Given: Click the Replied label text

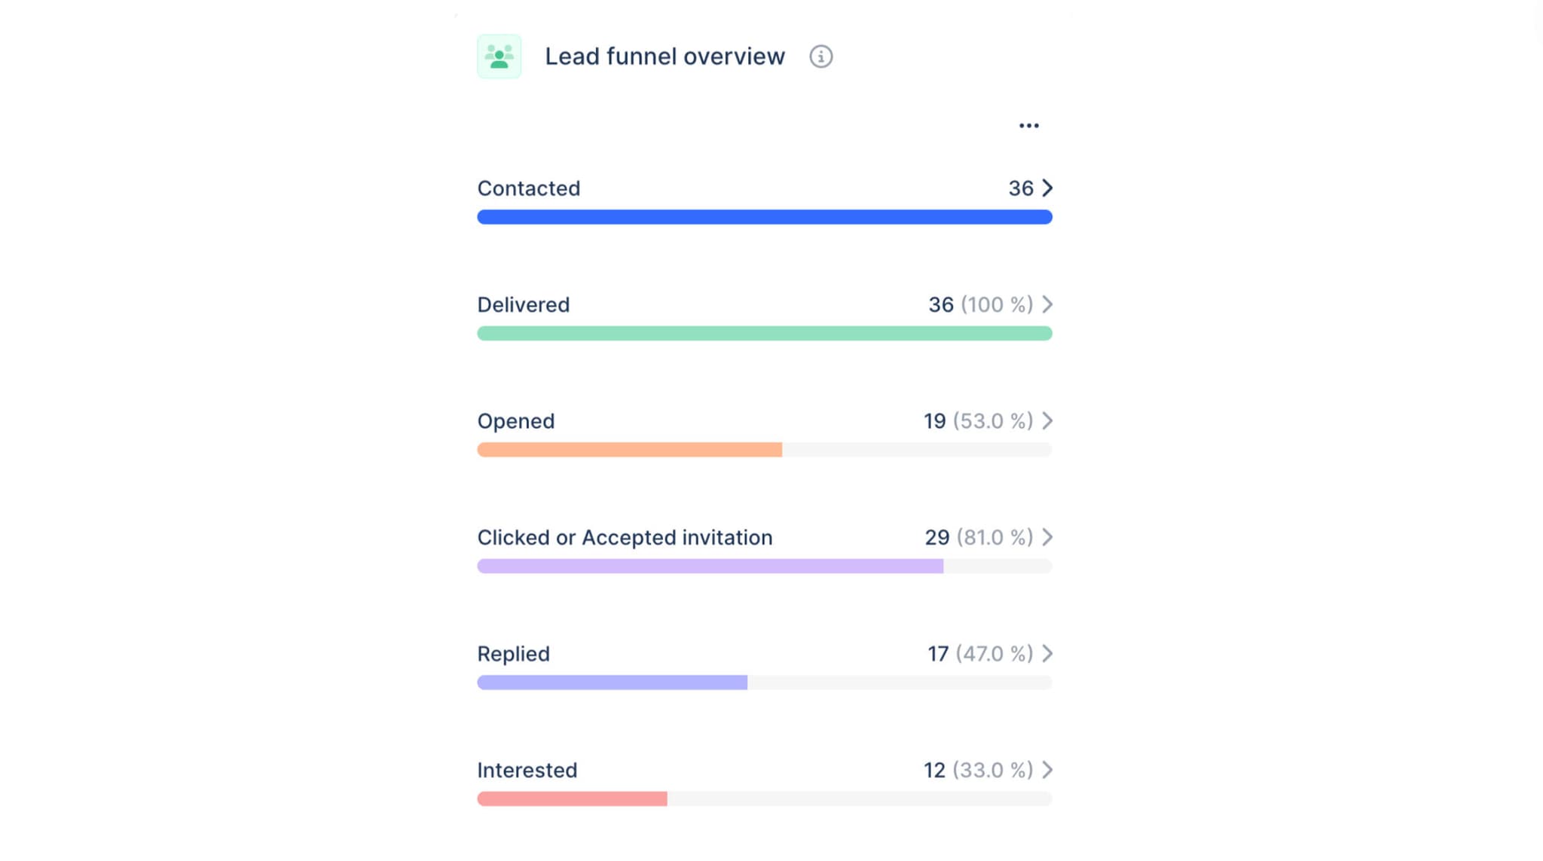Looking at the screenshot, I should tap(513, 654).
